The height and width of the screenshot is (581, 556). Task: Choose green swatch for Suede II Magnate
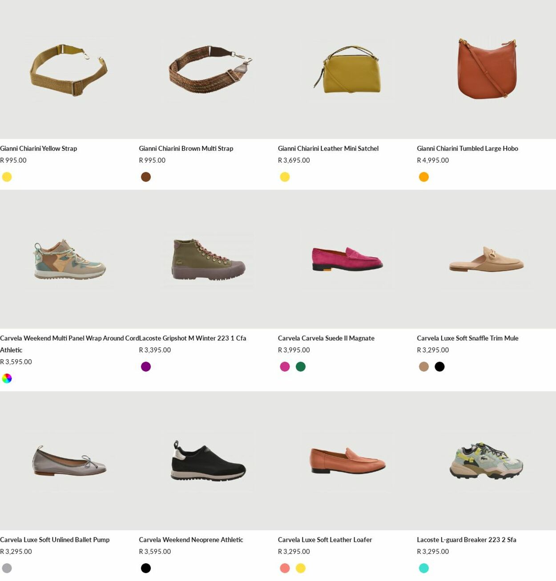(301, 367)
